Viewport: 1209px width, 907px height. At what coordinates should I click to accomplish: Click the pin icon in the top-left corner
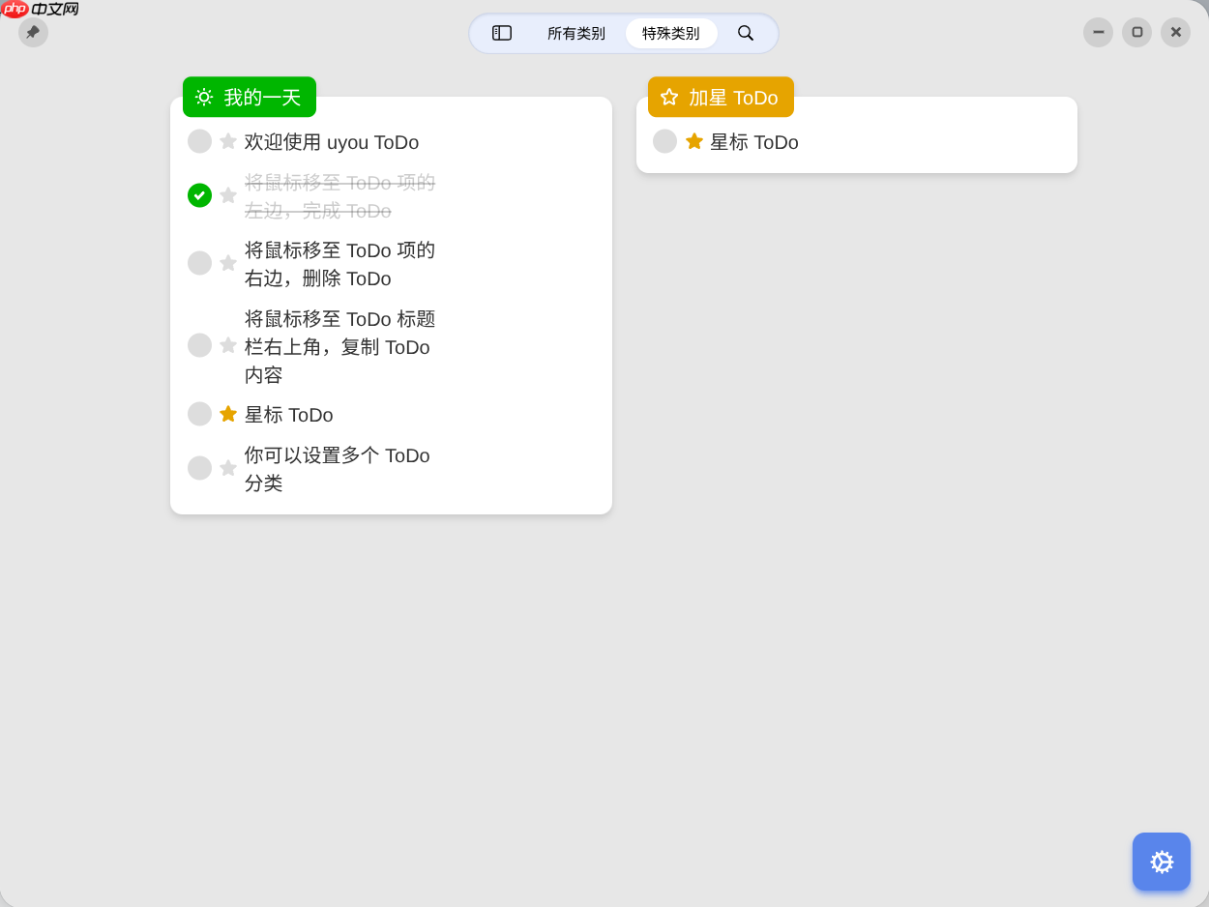tap(33, 32)
